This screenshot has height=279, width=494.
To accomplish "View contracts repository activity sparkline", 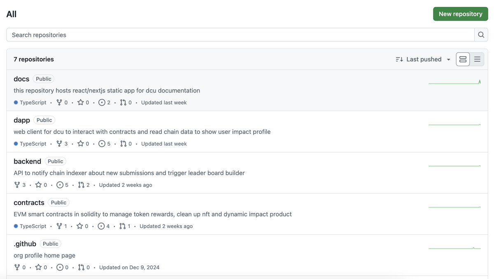I will click(x=454, y=207).
